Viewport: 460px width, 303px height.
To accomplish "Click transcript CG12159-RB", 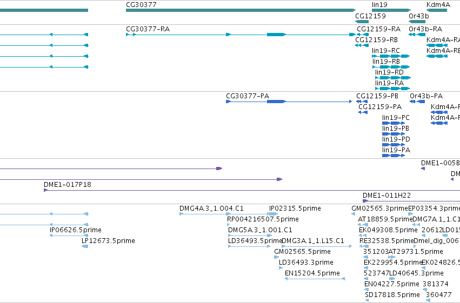I will [362, 45].
